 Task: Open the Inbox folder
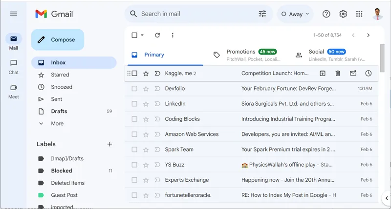coord(74,63)
